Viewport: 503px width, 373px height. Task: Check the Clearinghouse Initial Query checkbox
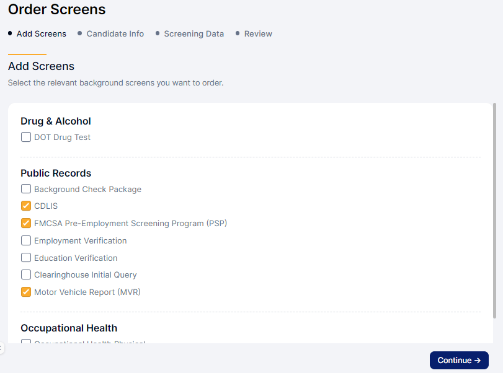(26, 274)
